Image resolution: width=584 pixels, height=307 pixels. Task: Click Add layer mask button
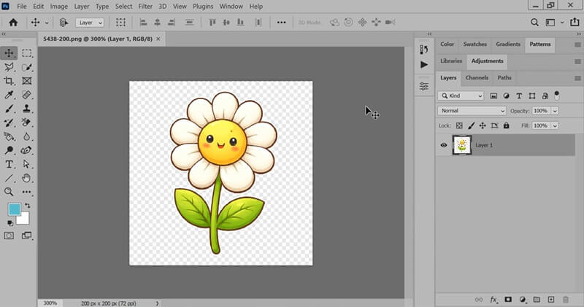click(x=508, y=300)
